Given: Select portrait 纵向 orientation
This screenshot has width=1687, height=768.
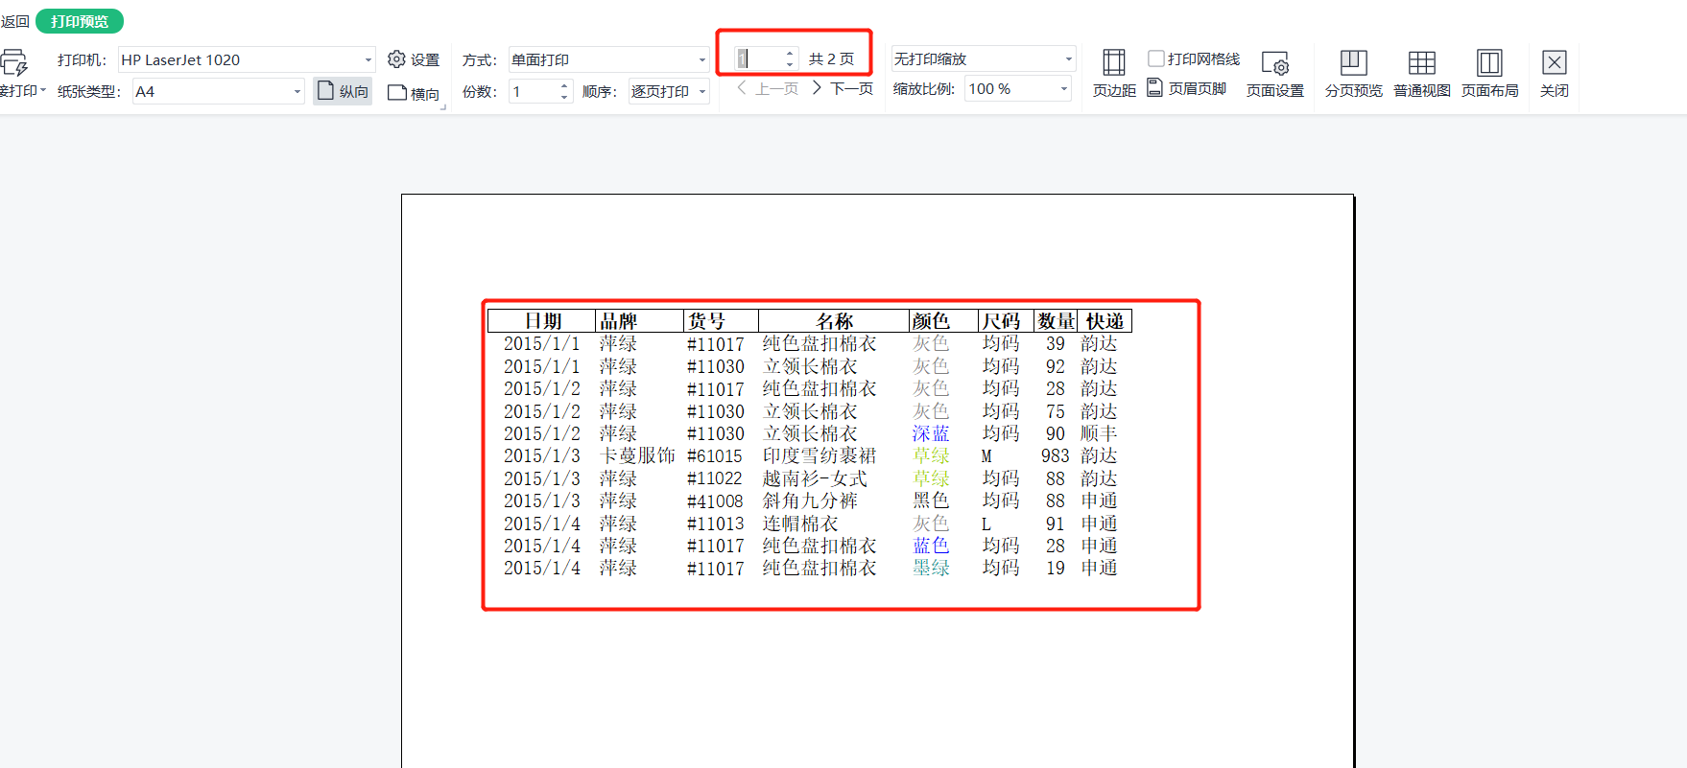Looking at the screenshot, I should pyautogui.click(x=343, y=91).
